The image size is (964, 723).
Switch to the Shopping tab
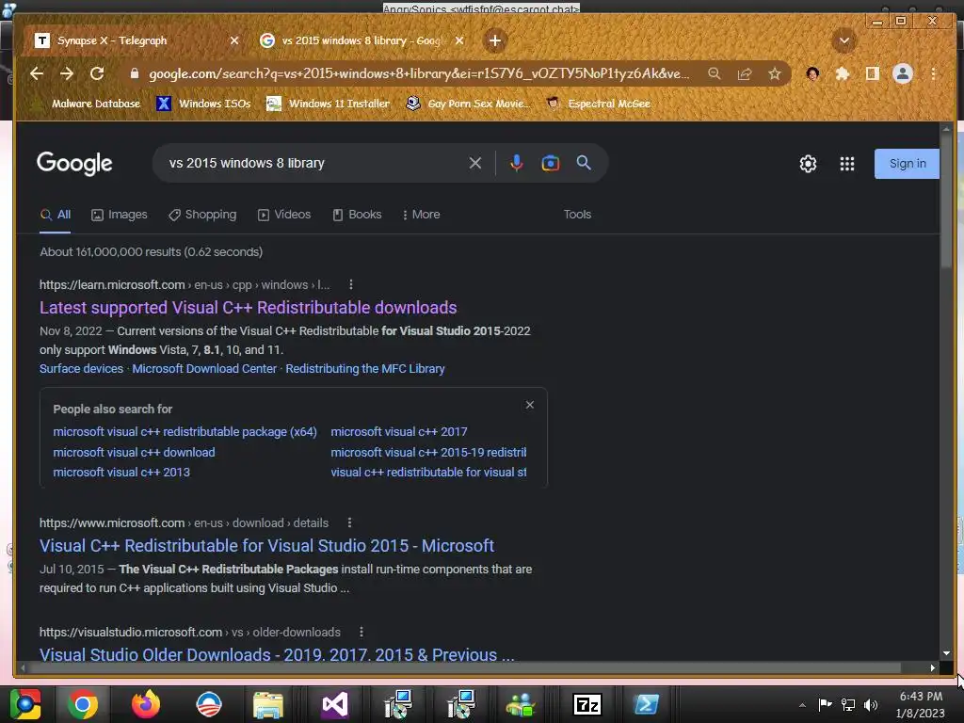click(203, 215)
